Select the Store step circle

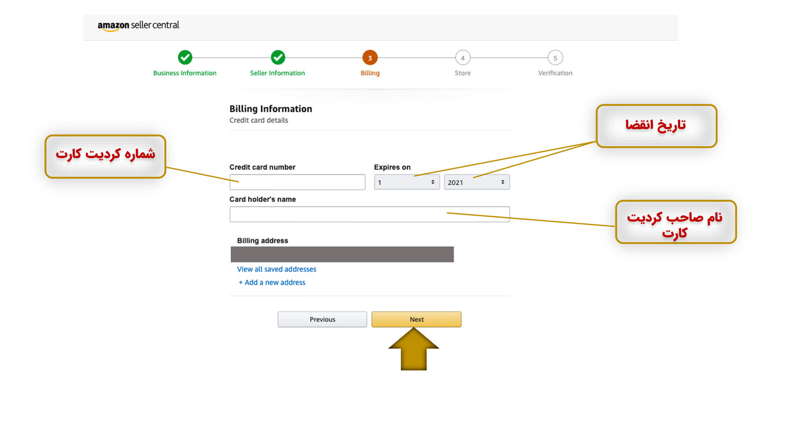[462, 58]
